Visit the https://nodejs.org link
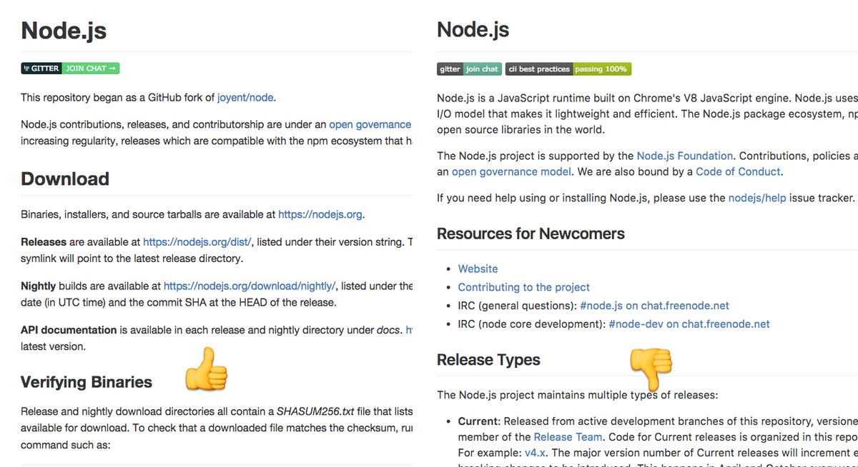This screenshot has height=467, width=858. 320,214
